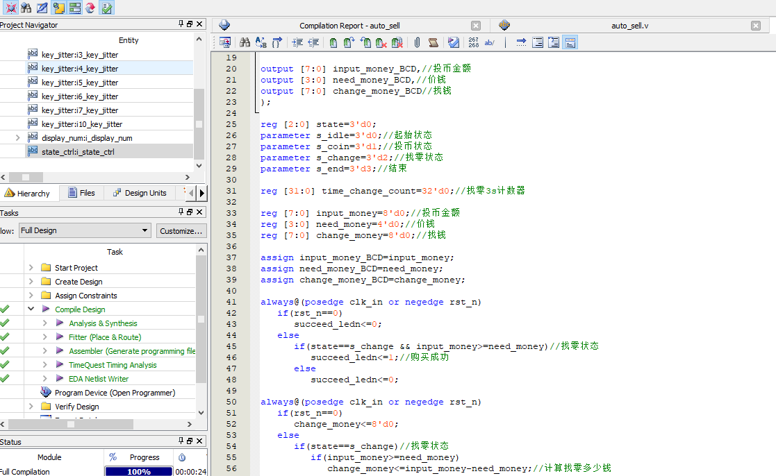Toggle line numbers display (267/268 icon)

coord(473,42)
